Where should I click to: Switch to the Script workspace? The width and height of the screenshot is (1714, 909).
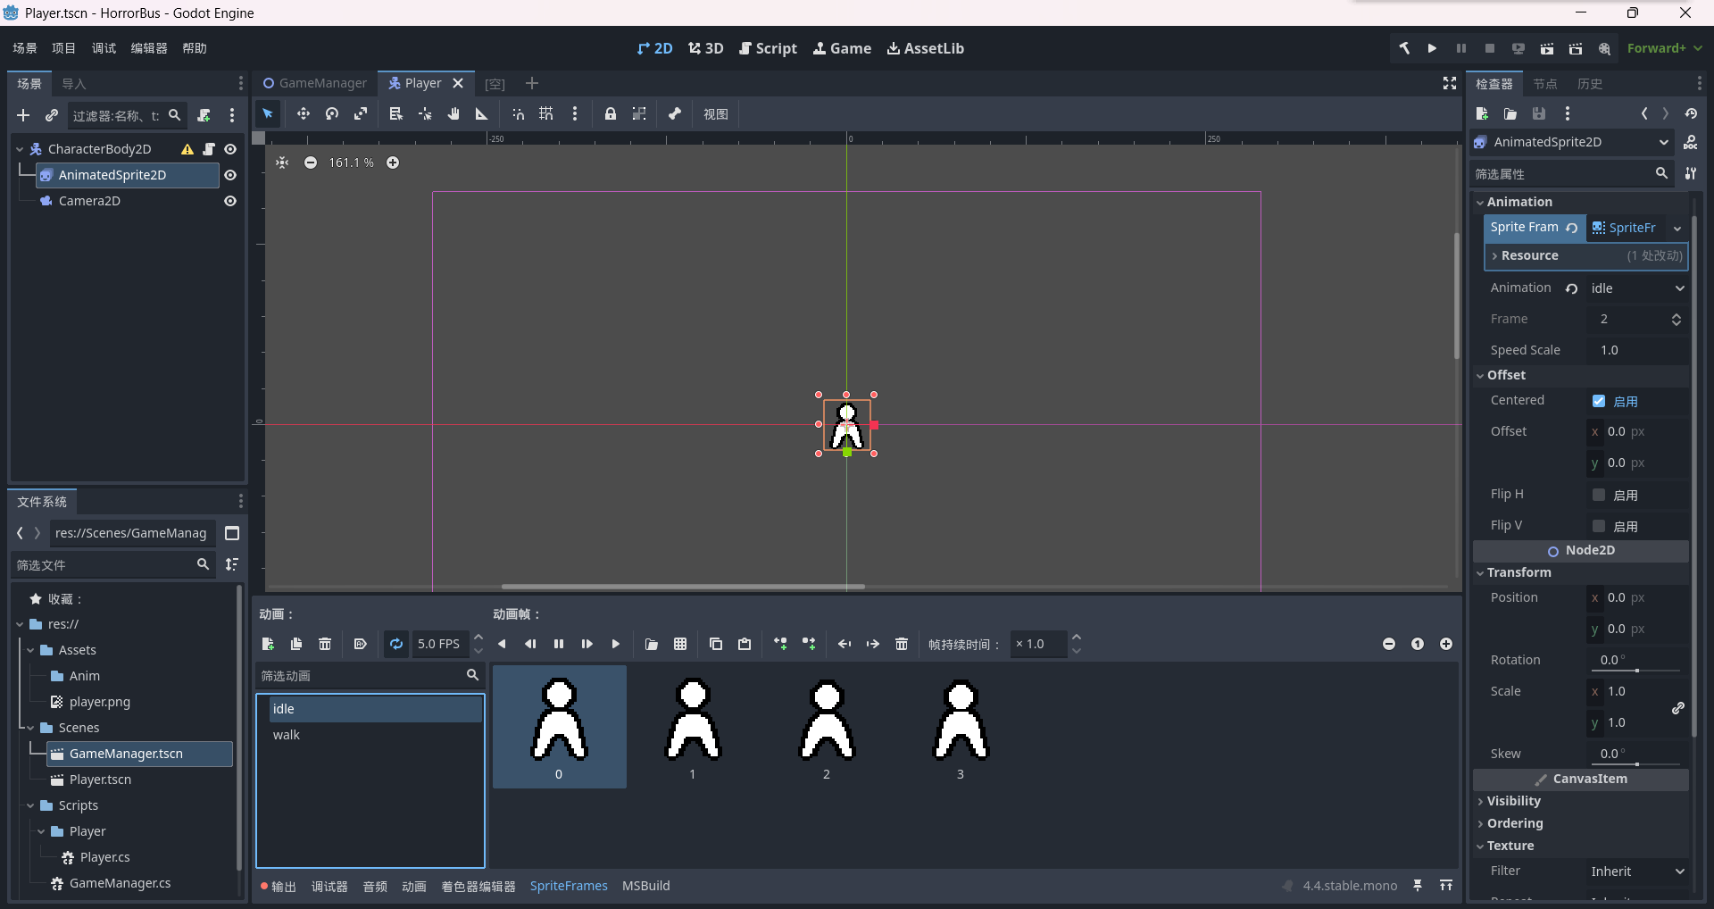pyautogui.click(x=768, y=48)
